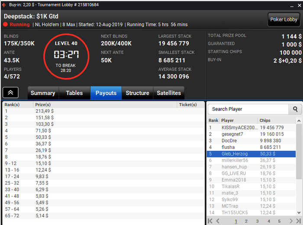This screenshot has width=303, height=225.
Task: Open the Summary tab
Action: (43, 93)
